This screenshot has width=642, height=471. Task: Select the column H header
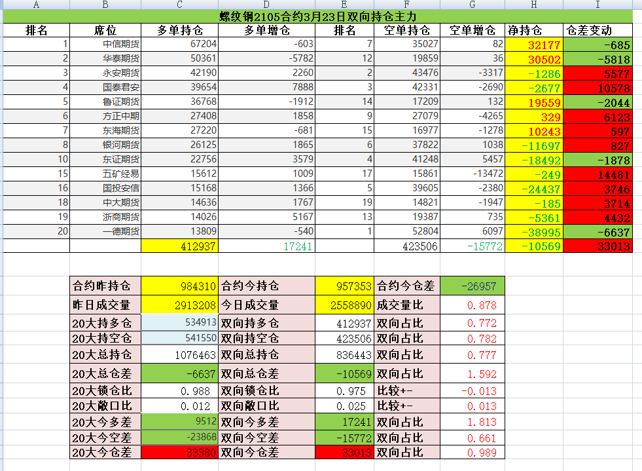click(533, 5)
